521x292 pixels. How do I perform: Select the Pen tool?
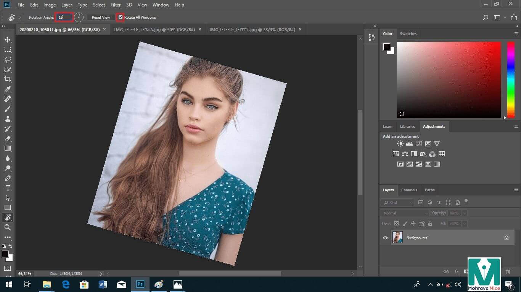coord(8,178)
